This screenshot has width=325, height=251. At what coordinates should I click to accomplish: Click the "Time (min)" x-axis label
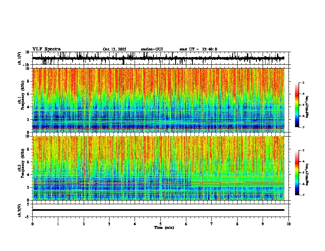coord(164,228)
